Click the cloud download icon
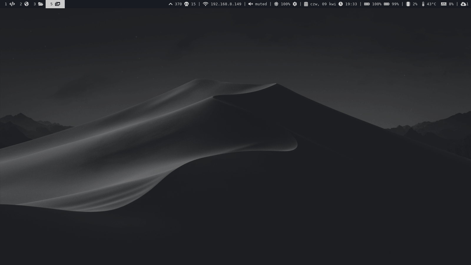This screenshot has width=471, height=265. pos(463,4)
